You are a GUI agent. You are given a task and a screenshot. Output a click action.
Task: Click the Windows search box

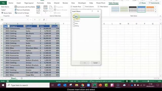(x=28, y=85)
